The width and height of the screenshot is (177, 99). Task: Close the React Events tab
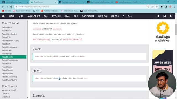tap(56, 2)
